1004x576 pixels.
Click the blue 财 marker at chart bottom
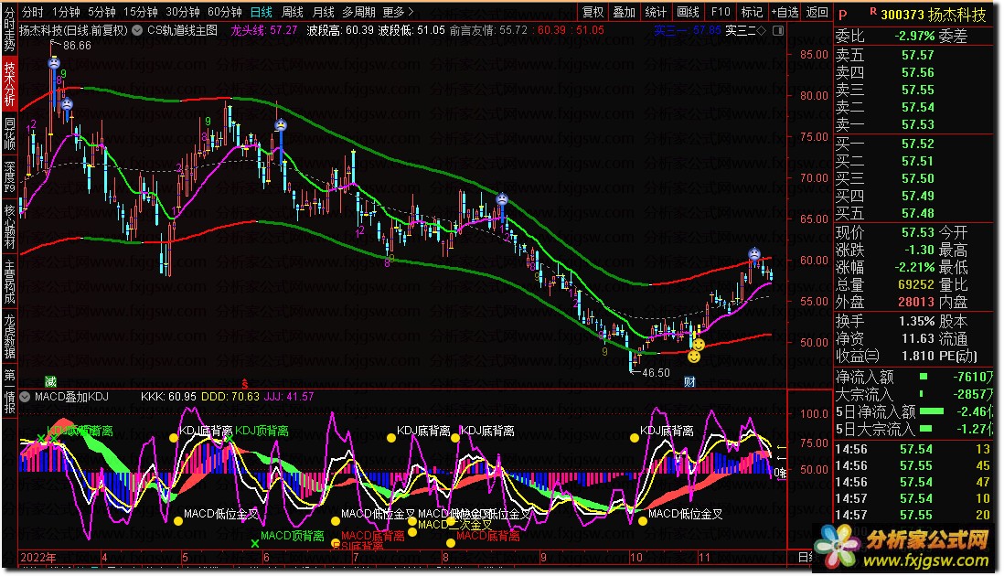click(x=689, y=382)
